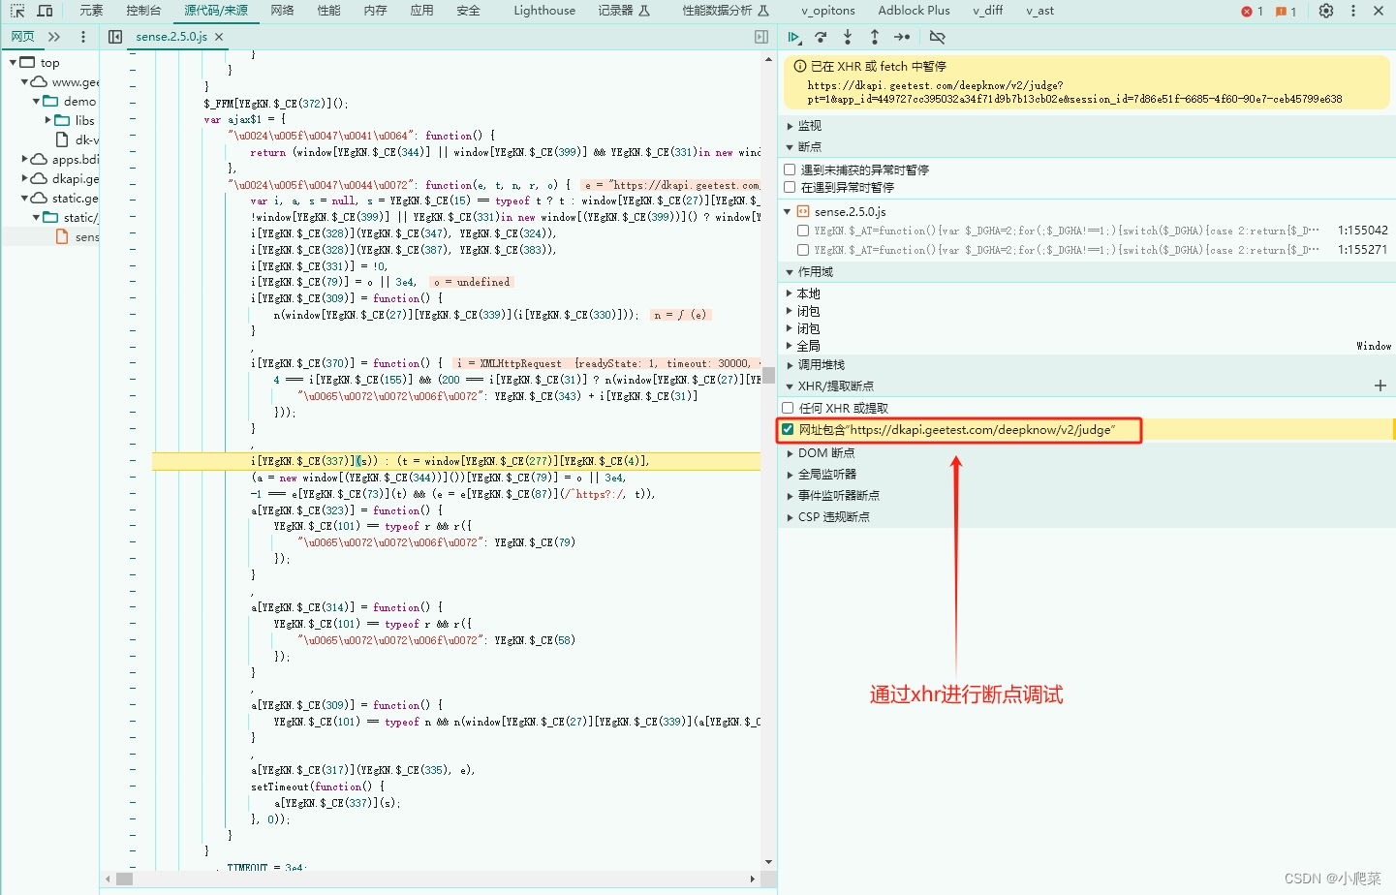Viewport: 1396px width, 895px height.
Task: Open the Lighthouse tab
Action: tap(544, 11)
